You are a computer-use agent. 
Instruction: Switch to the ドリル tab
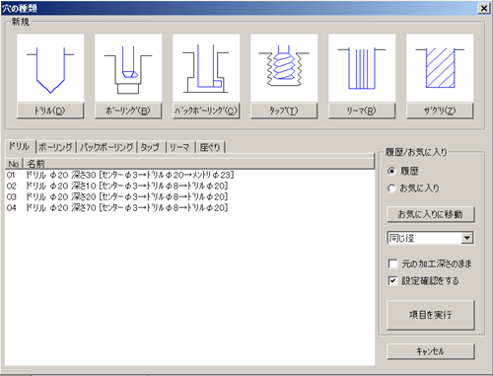20,146
